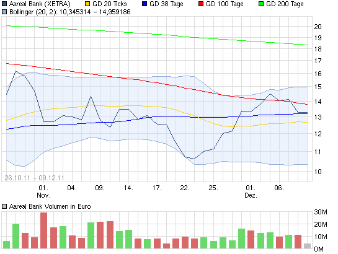Select the 'GD 100 Tage' legend label

225,4
